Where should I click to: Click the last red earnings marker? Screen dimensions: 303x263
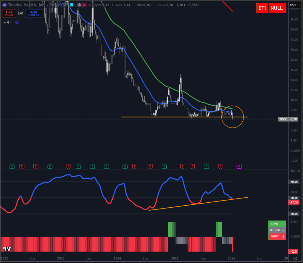pos(220,166)
